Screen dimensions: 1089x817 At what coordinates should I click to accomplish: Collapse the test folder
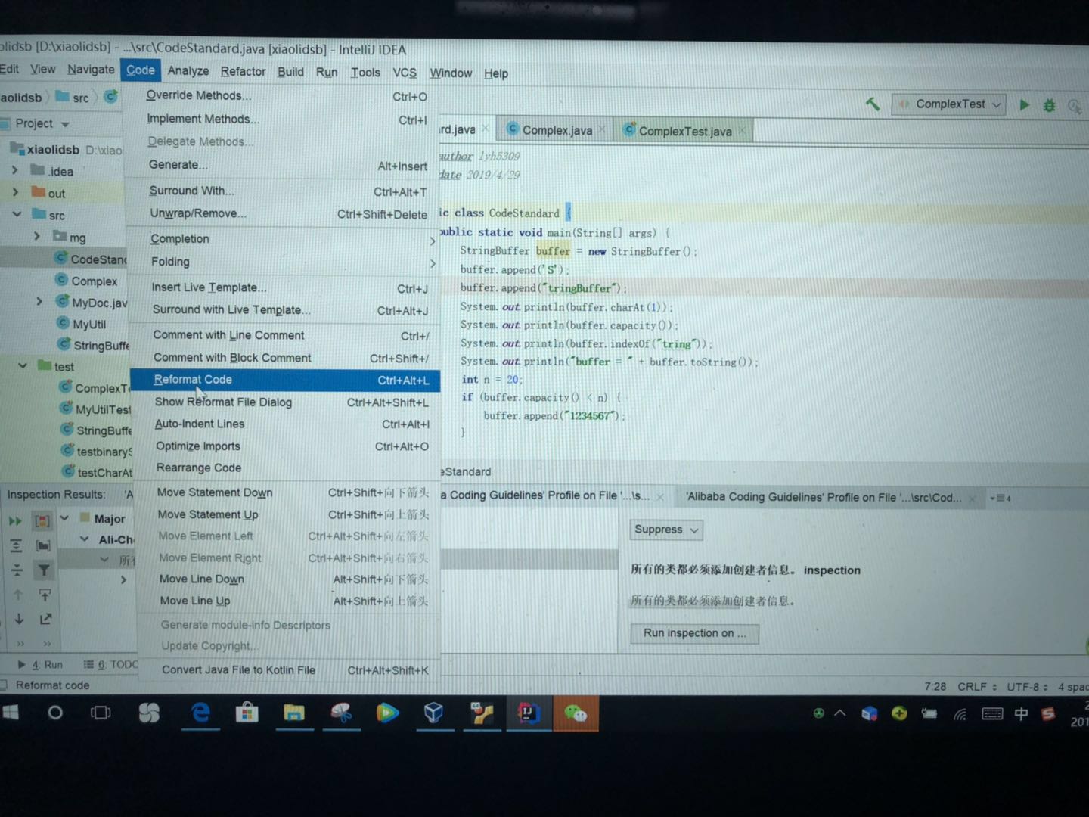pos(23,366)
